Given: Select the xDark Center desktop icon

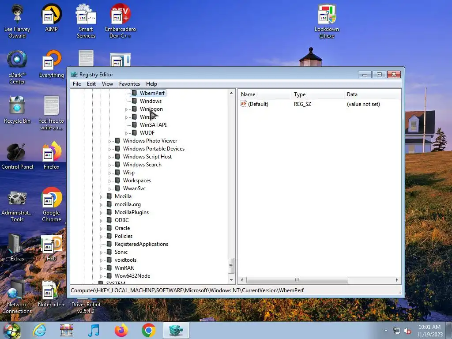Looking at the screenshot, I should 17,67.
